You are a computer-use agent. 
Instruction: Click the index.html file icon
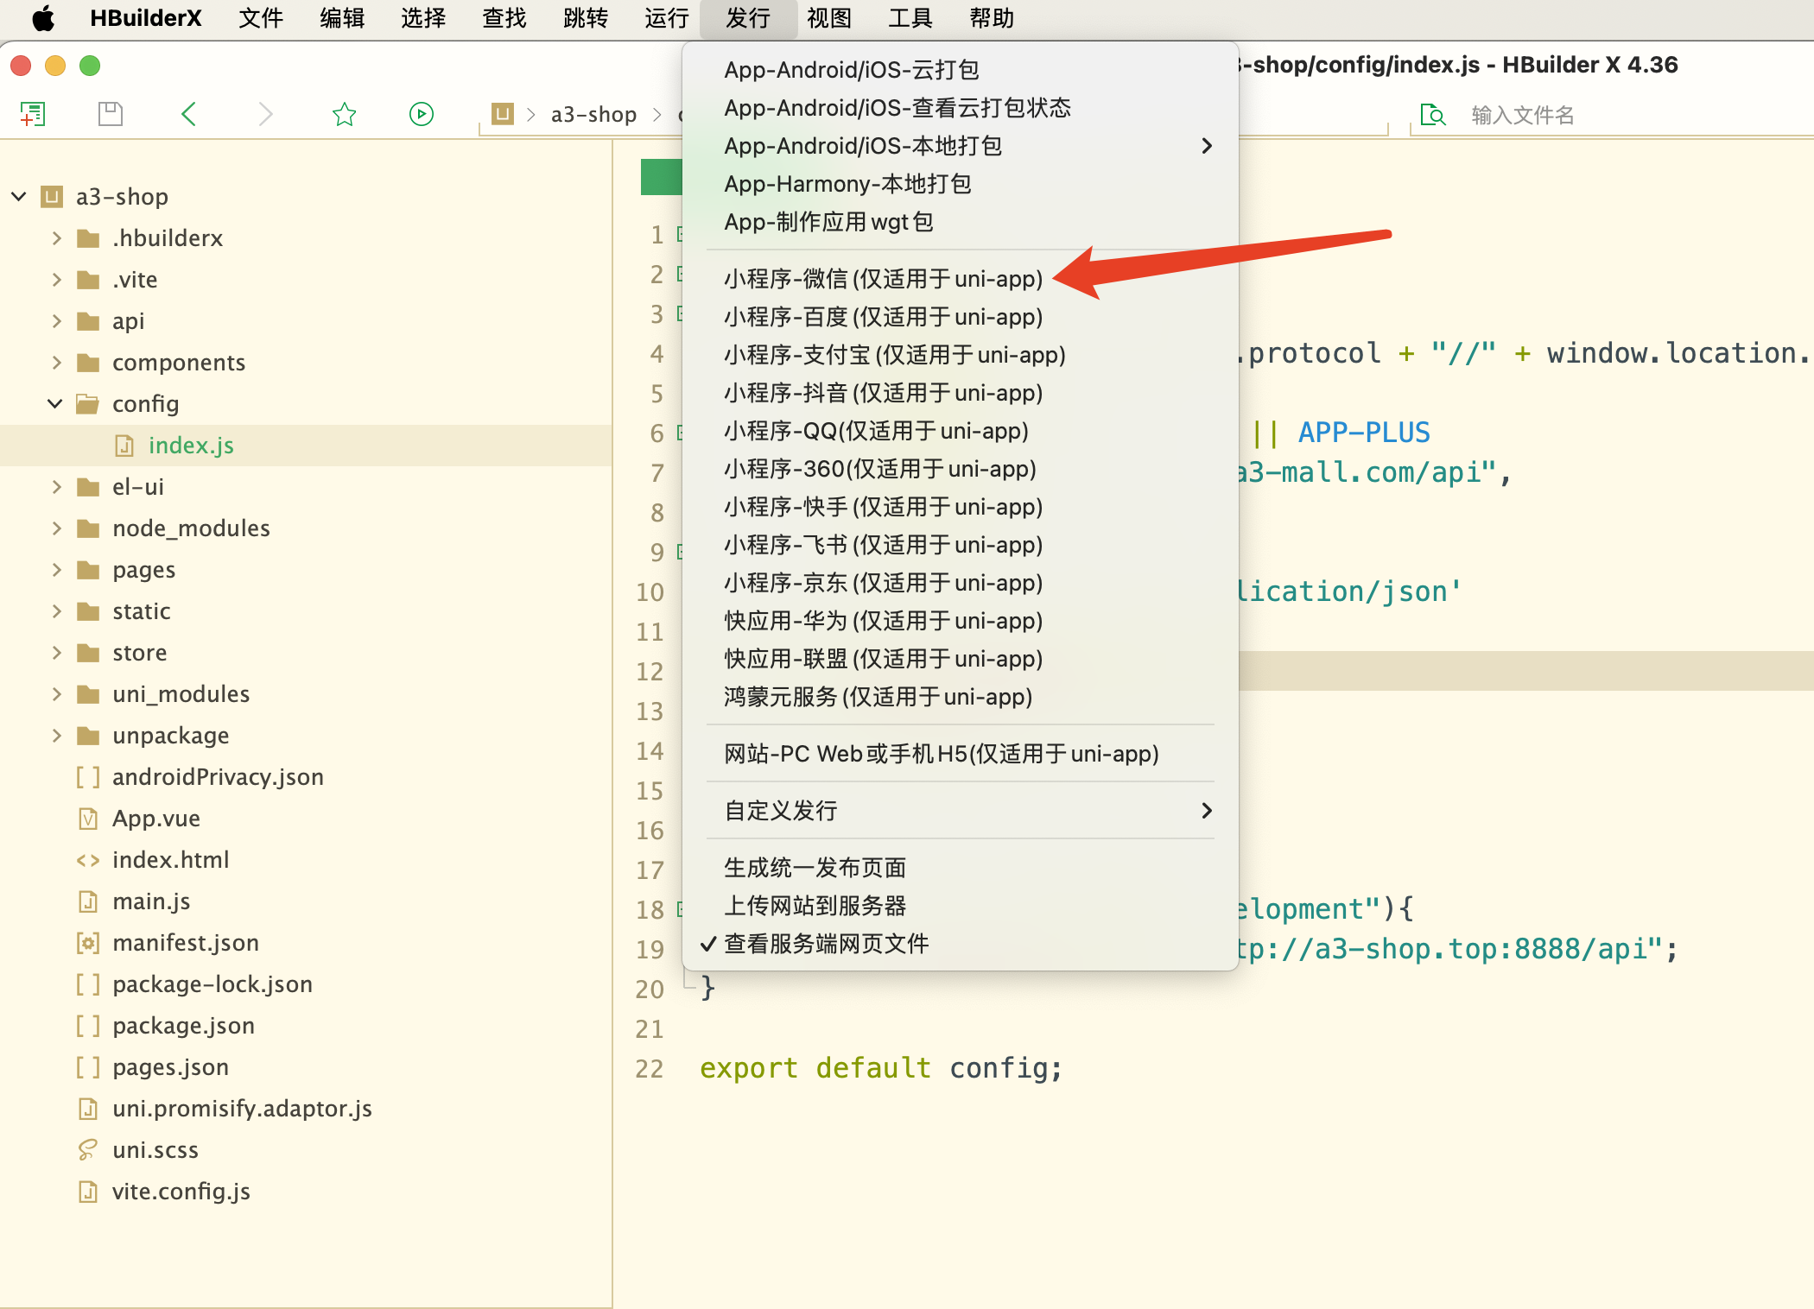point(88,860)
